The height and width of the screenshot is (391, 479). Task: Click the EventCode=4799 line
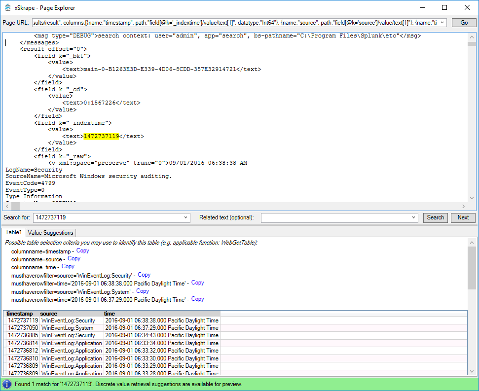point(30,183)
